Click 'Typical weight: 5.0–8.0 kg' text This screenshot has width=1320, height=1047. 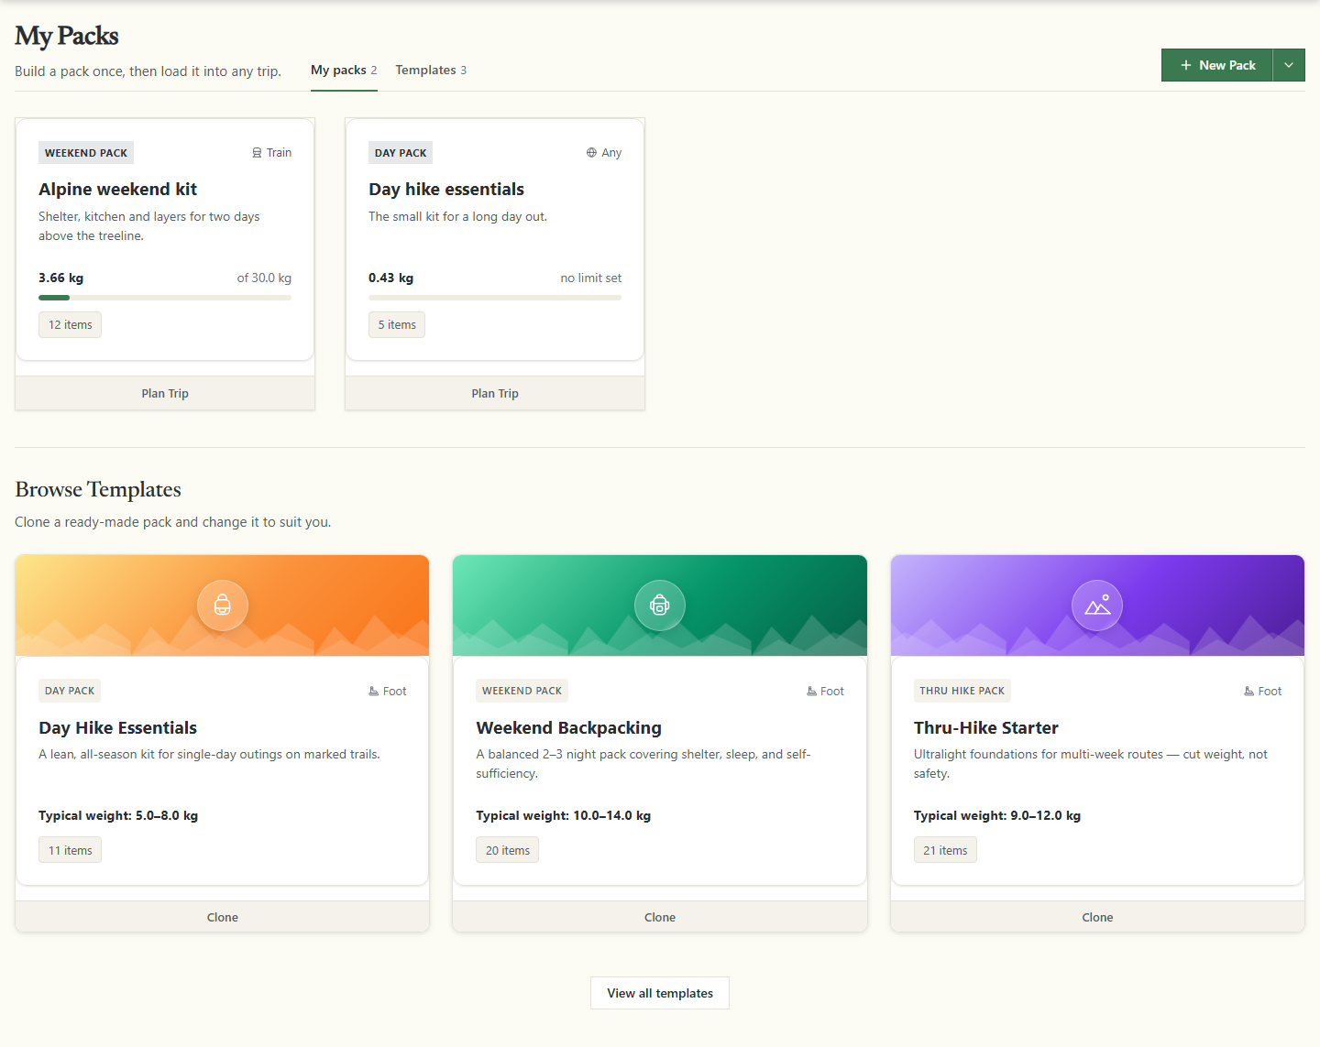[118, 815]
